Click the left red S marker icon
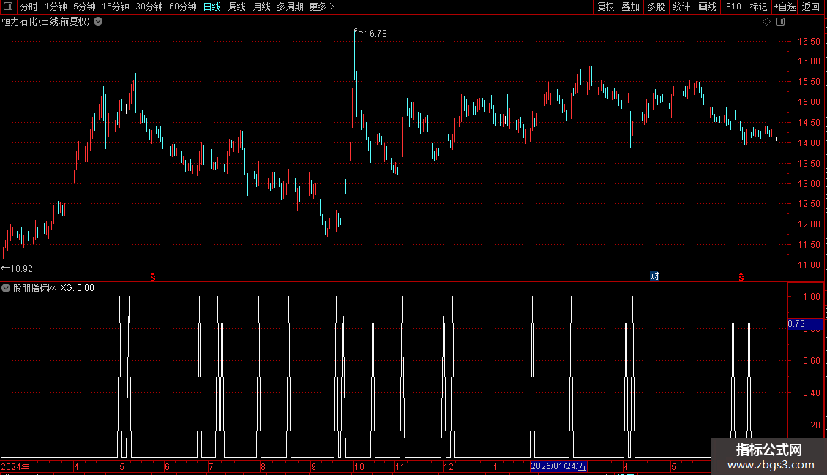827x475 pixels. (153, 277)
